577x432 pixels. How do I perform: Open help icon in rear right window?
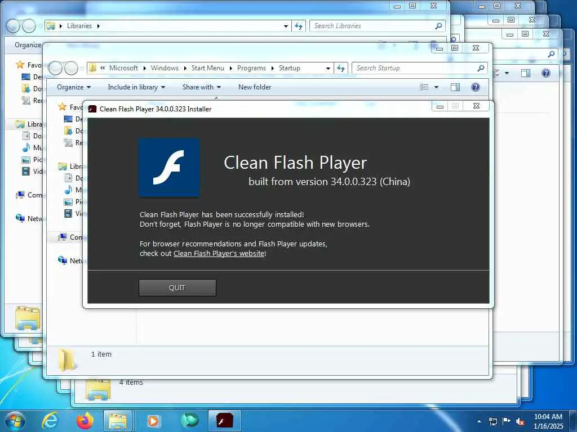[x=546, y=73]
